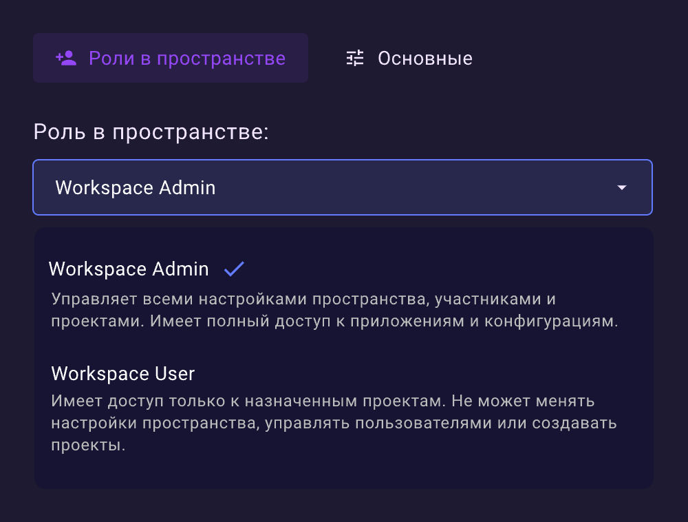The height and width of the screenshot is (522, 688).
Task: Expand the role dropdown using its arrow
Action: [x=622, y=187]
